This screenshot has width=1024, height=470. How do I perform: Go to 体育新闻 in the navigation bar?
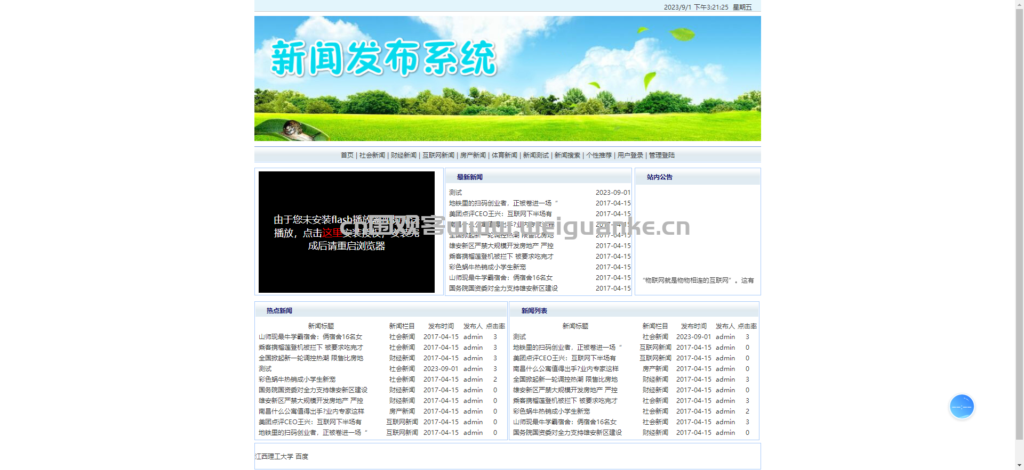tap(505, 155)
